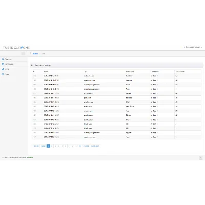
Task: Click the last pagination button on the right
Action: [x=95, y=146]
